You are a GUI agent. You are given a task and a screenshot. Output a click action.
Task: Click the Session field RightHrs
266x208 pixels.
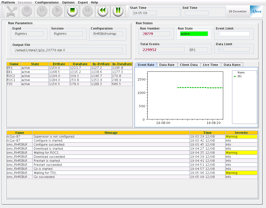pos(68,34)
